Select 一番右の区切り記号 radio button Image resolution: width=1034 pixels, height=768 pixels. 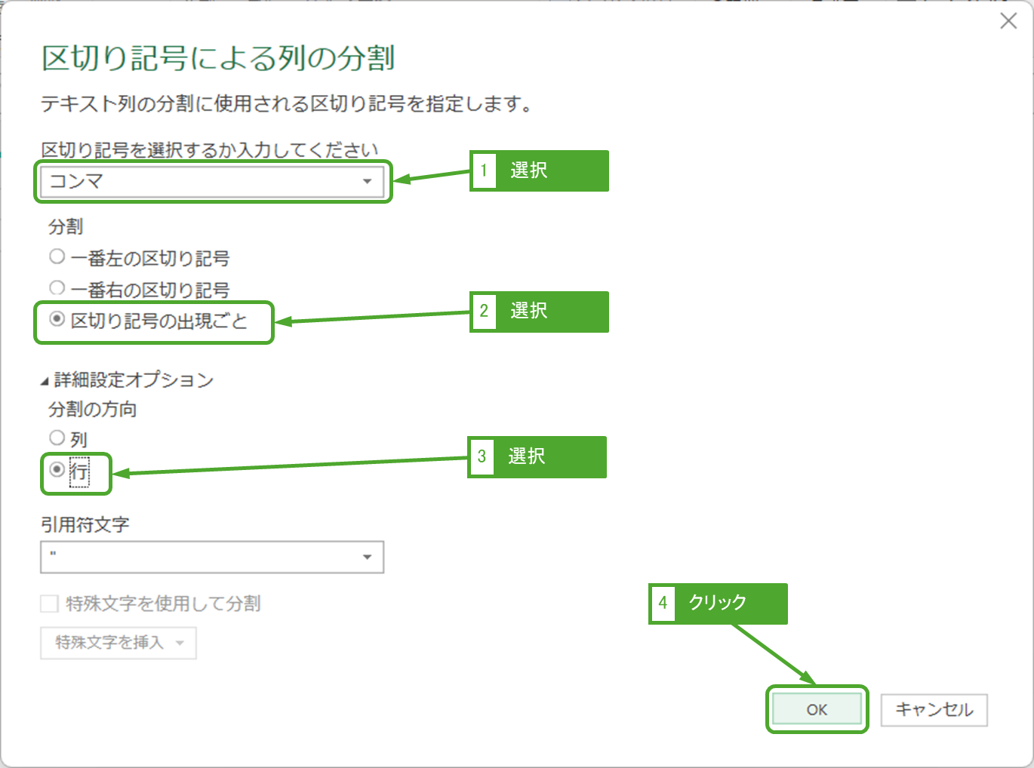pos(57,288)
